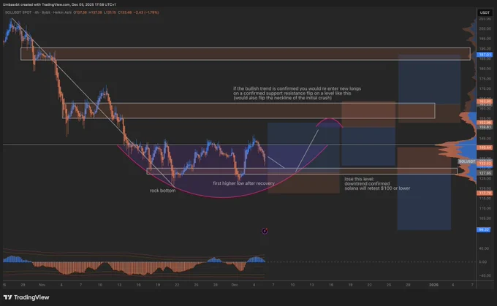
Task: Click the 150.81 gray price label
Action: pos(485,126)
